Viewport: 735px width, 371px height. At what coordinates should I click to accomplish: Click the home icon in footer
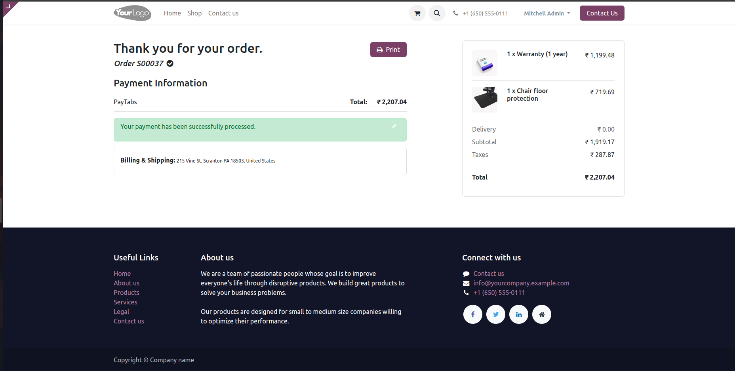tap(541, 314)
